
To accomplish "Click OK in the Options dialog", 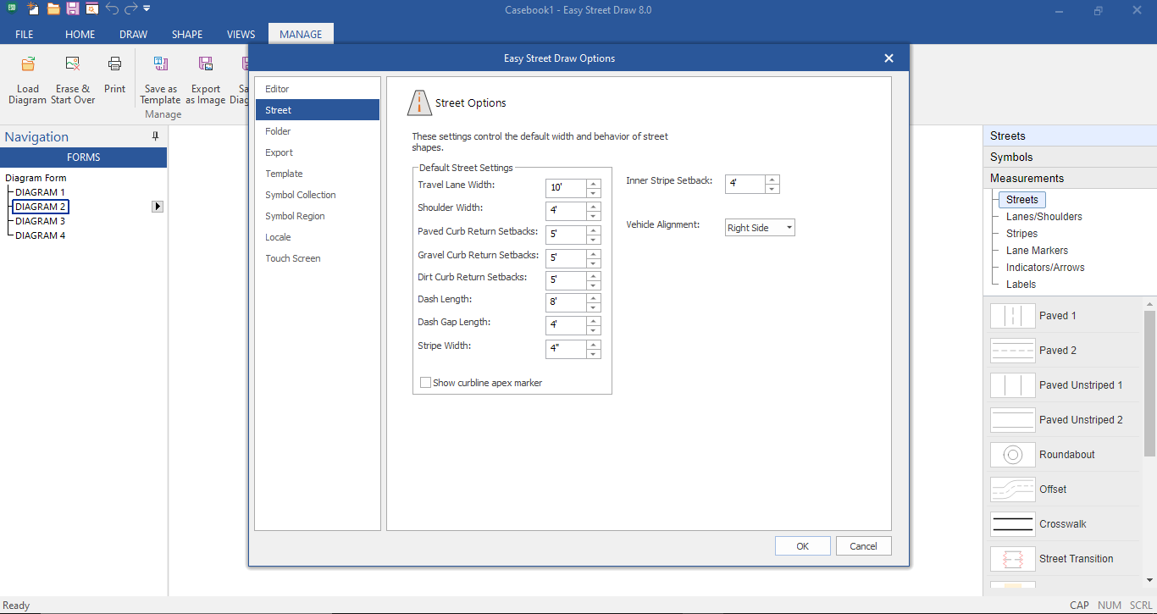I will pos(803,546).
